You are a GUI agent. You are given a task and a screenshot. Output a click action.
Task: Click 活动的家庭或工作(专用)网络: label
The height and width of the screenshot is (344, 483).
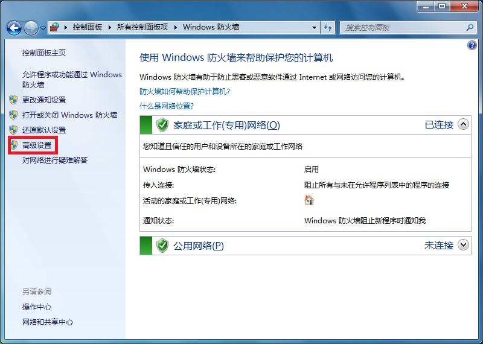point(190,201)
